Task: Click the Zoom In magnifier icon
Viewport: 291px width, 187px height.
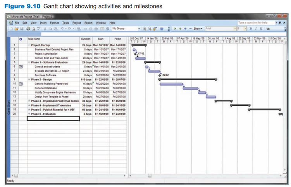Action: (144, 29)
